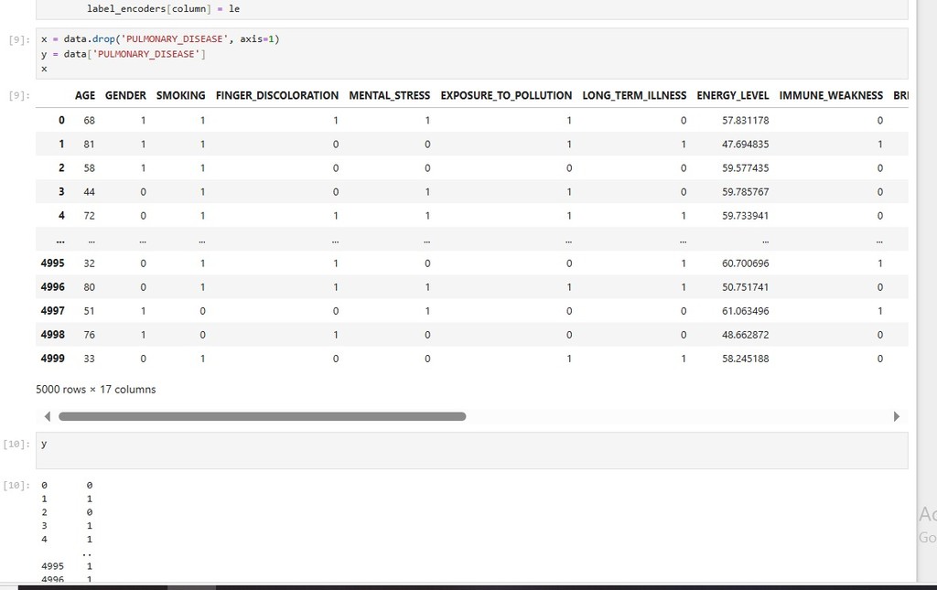Select the AGE column header

click(85, 95)
